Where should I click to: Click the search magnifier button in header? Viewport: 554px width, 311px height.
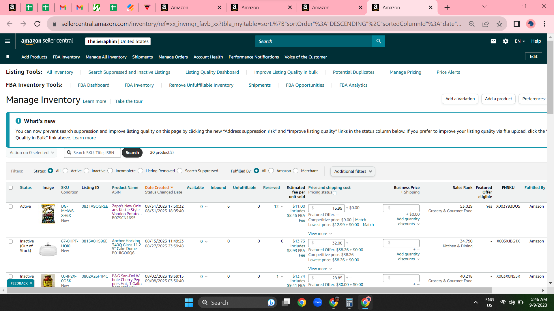point(379,41)
